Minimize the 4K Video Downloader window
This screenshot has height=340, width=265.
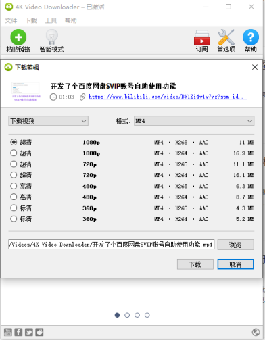(206, 7)
